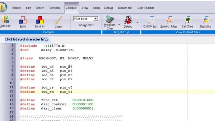Click the '#include' directive on line 1
This screenshot has width=215, height=121.
click(x=29, y=46)
